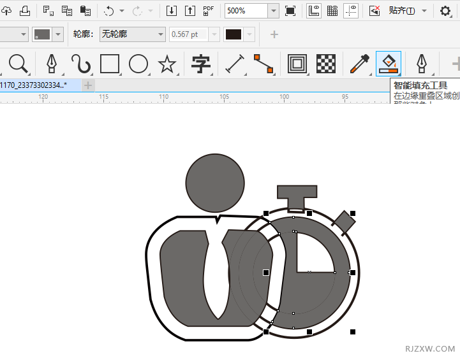Open the 贴齐 snap-to dropdown

tap(424, 11)
